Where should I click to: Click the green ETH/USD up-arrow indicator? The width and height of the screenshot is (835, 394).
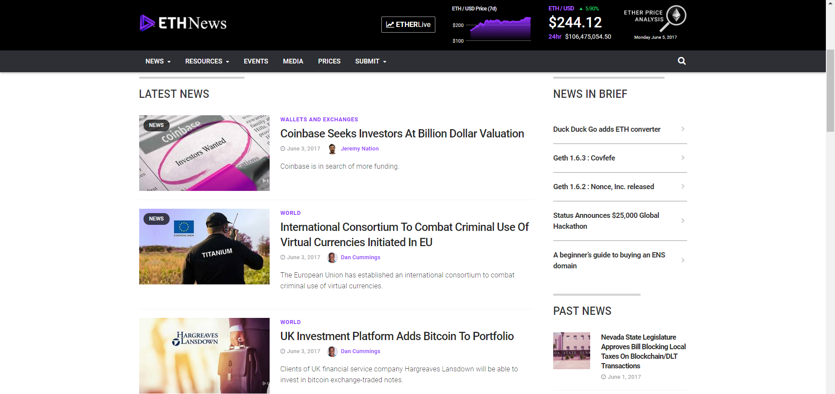click(581, 9)
